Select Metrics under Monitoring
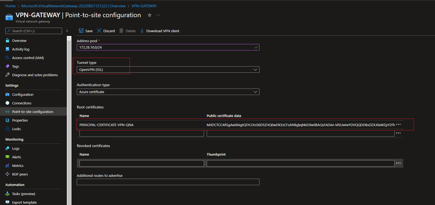Screen dimensions: 435x205 tap(18, 166)
